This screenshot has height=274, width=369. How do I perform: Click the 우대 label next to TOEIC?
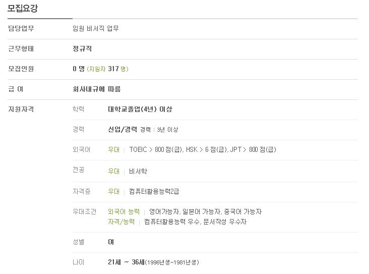click(x=113, y=149)
